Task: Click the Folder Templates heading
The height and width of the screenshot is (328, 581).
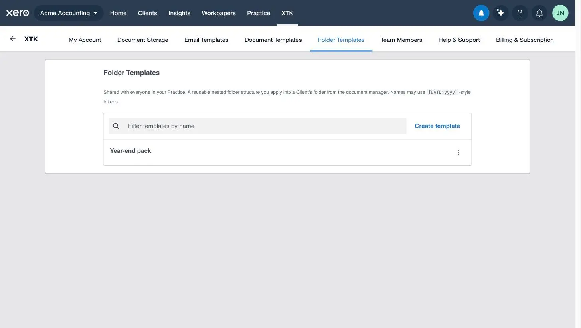Action: [x=132, y=73]
